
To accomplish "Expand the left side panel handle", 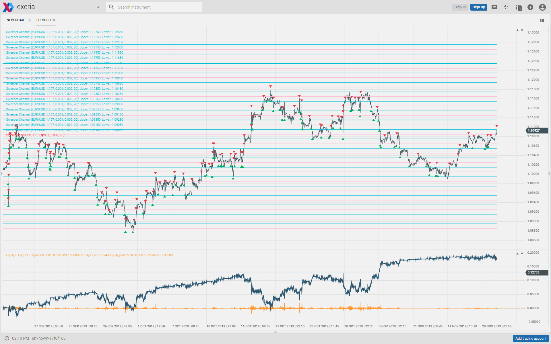I will point(1,173).
